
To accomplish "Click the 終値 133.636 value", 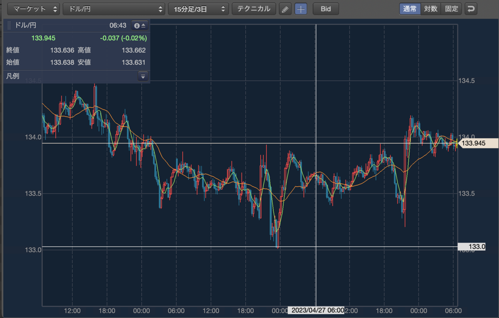I will [x=62, y=51].
